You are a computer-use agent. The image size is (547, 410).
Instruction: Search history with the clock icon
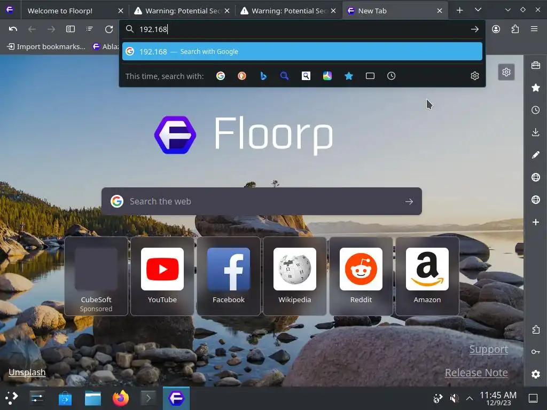(x=392, y=76)
